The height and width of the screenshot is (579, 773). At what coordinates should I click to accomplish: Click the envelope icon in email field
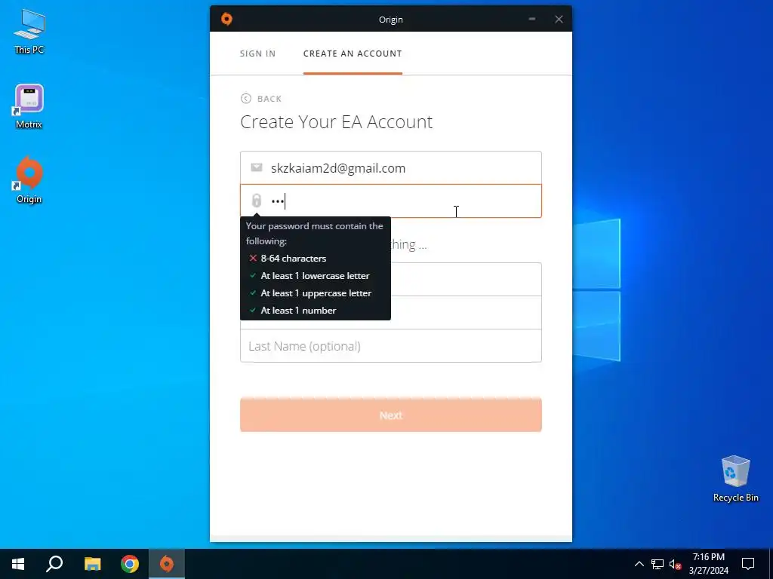coord(257,167)
